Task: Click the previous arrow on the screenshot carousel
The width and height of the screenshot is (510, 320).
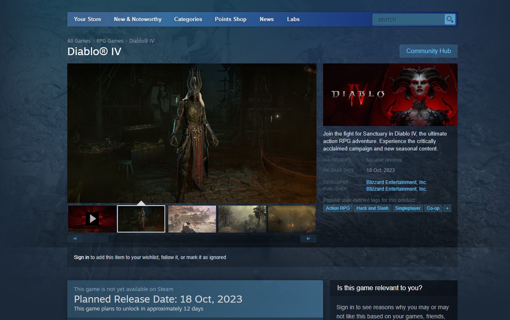Action: tap(74, 238)
